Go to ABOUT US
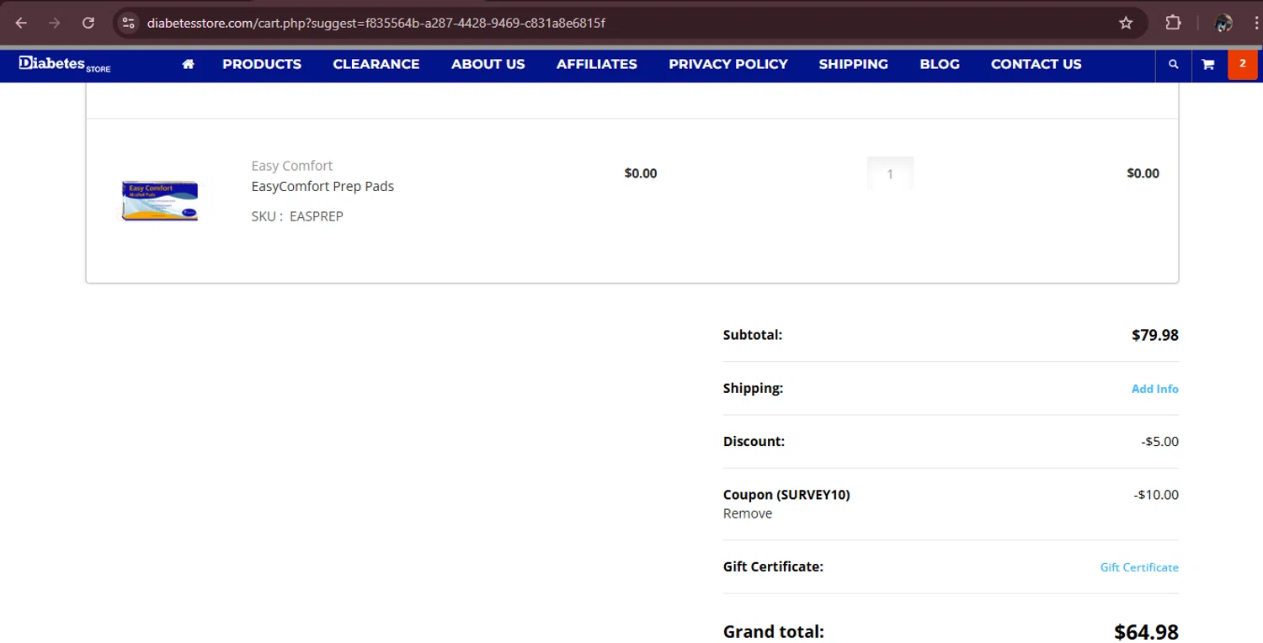 click(x=488, y=64)
